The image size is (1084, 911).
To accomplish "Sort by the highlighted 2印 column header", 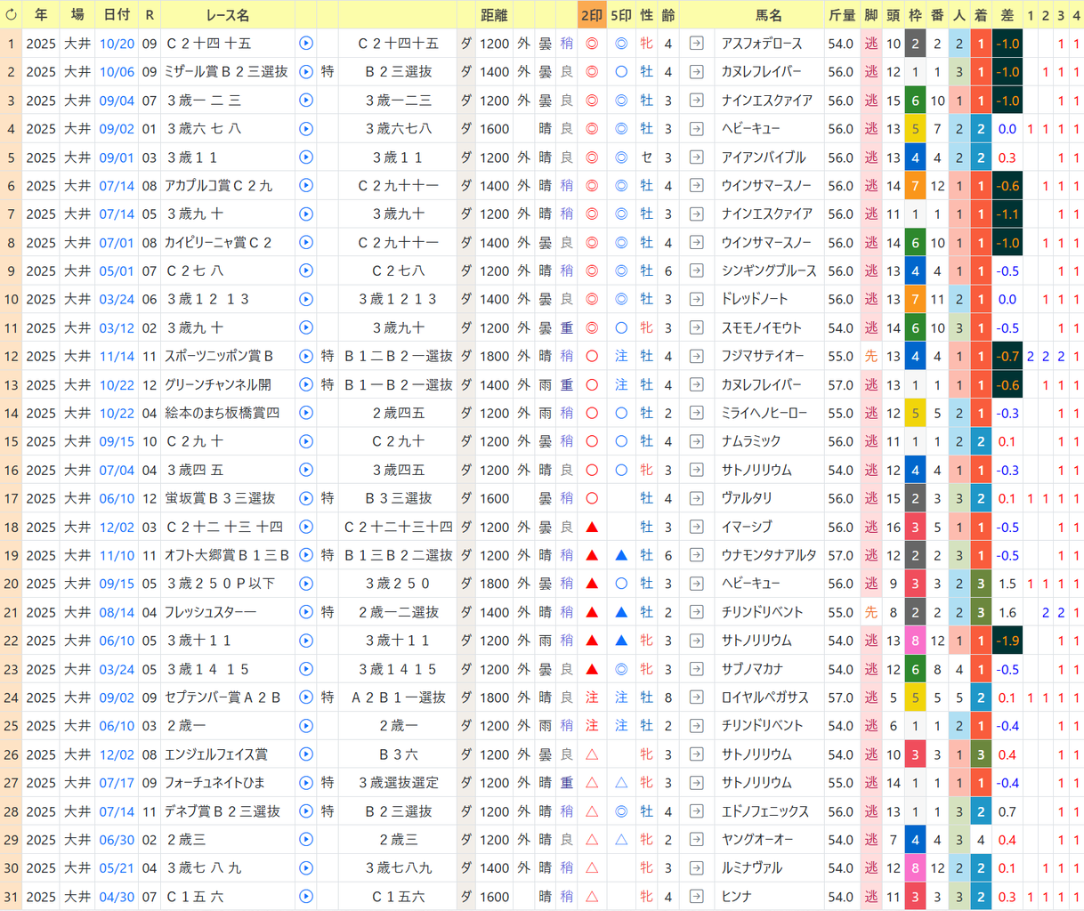I will tap(591, 15).
